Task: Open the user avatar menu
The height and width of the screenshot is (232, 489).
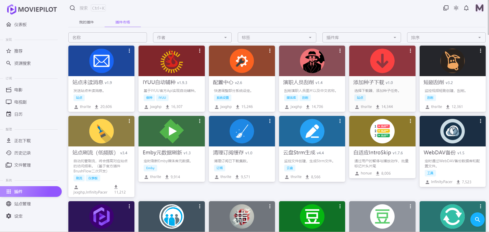Action: click(x=480, y=8)
